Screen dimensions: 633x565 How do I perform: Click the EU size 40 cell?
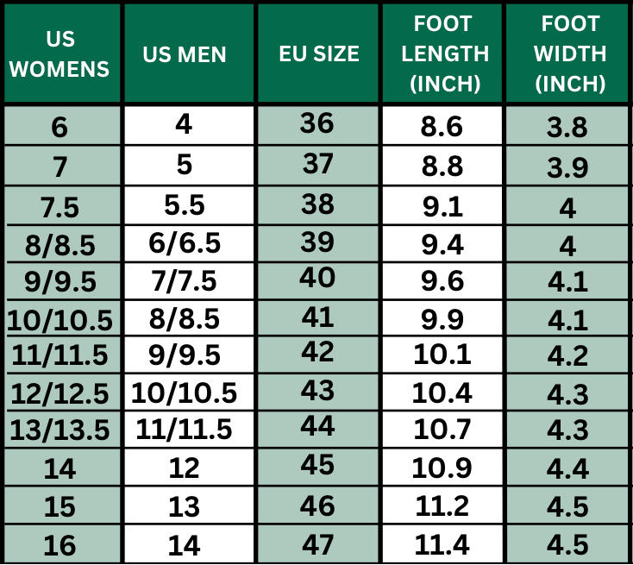[x=317, y=280]
